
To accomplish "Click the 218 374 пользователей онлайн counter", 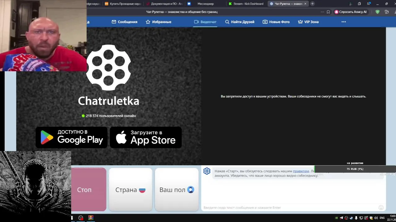I will (109, 116).
